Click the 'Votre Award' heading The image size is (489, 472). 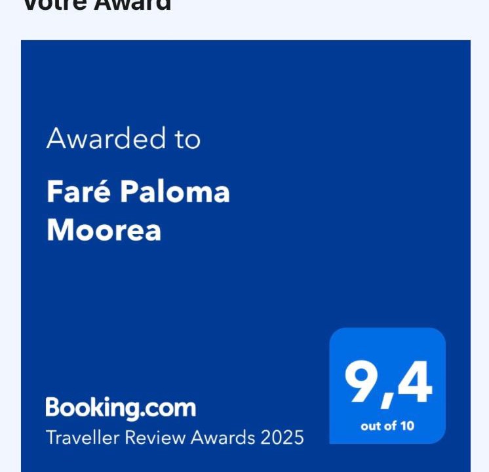pos(98,5)
